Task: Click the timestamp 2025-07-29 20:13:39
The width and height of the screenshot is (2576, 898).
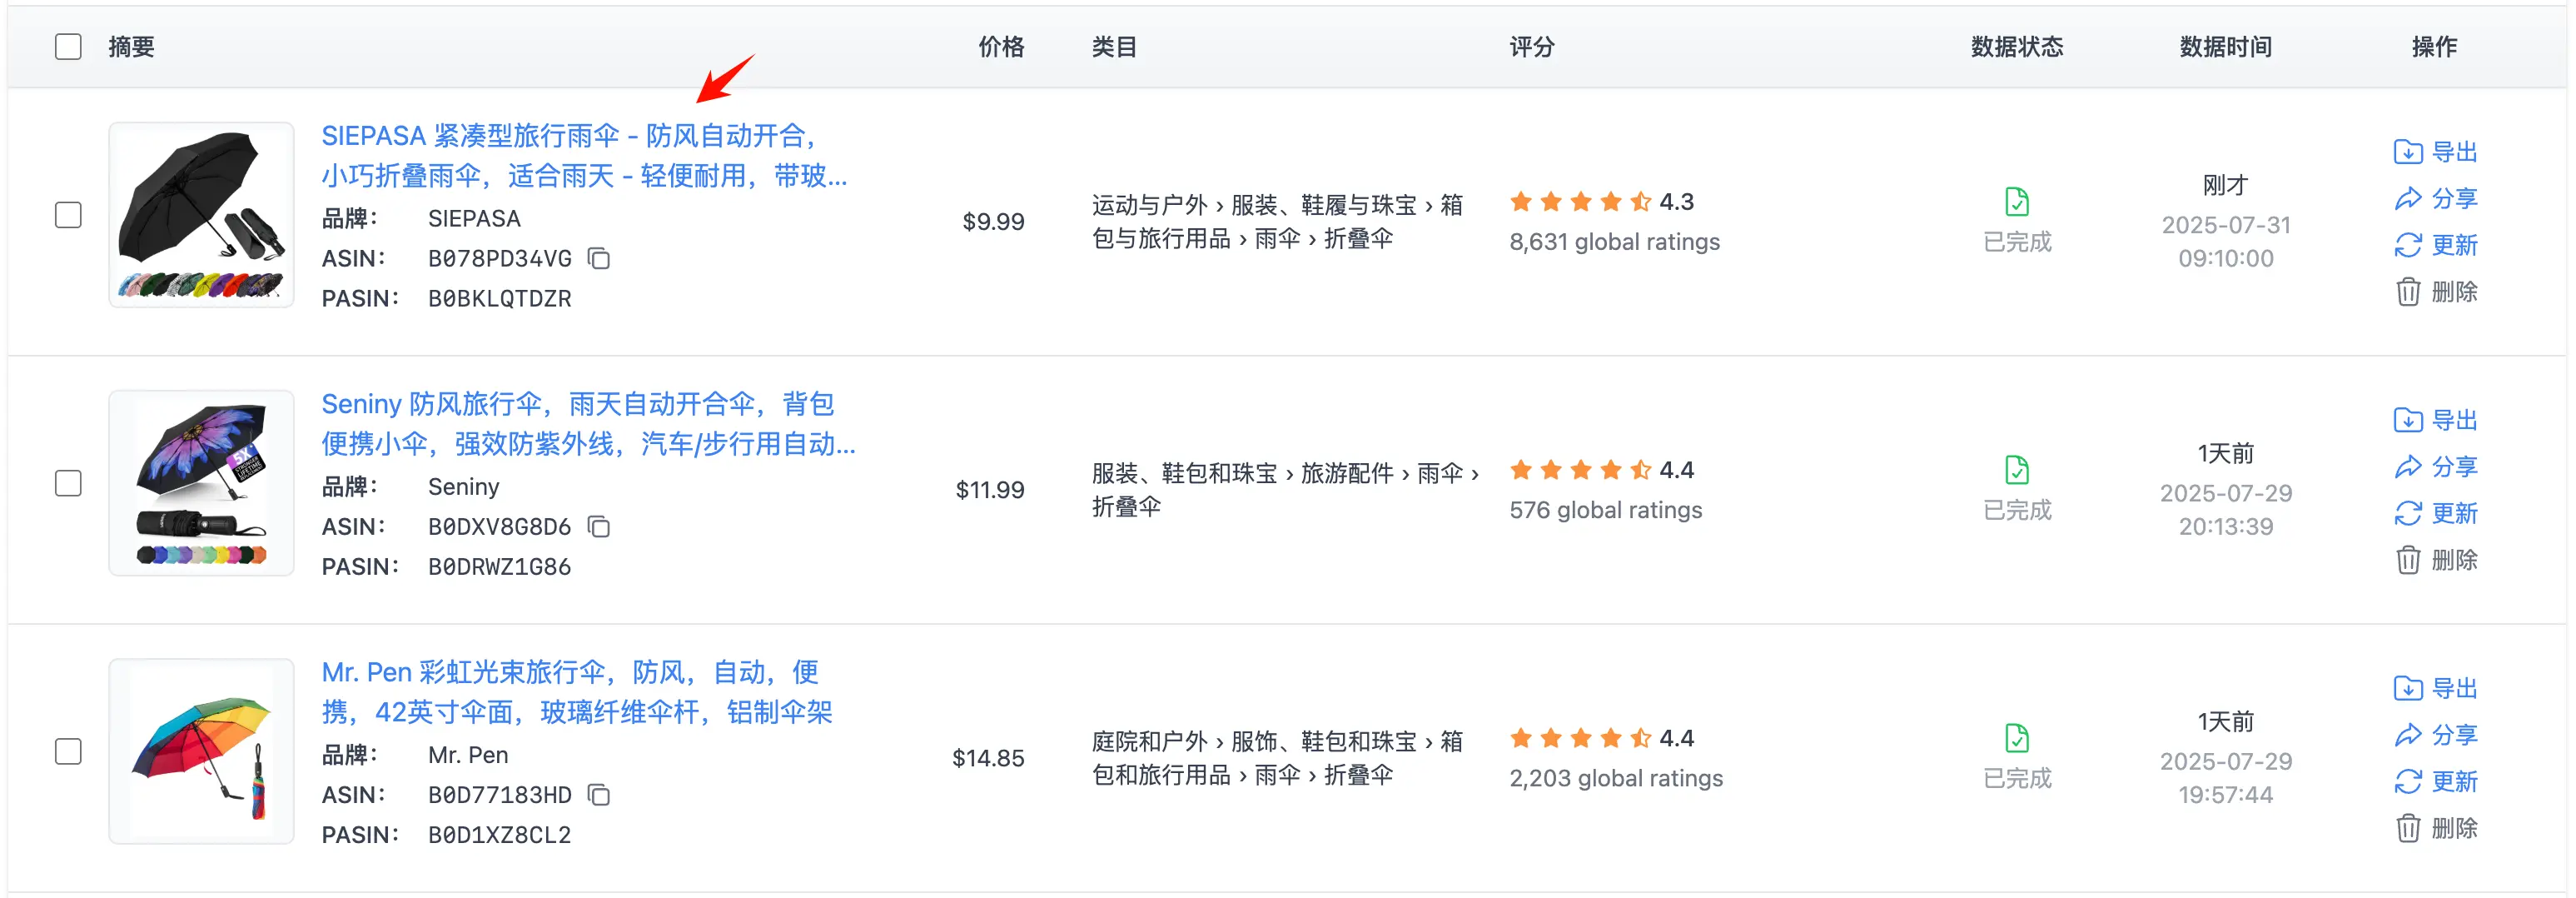Action: tap(2226, 510)
